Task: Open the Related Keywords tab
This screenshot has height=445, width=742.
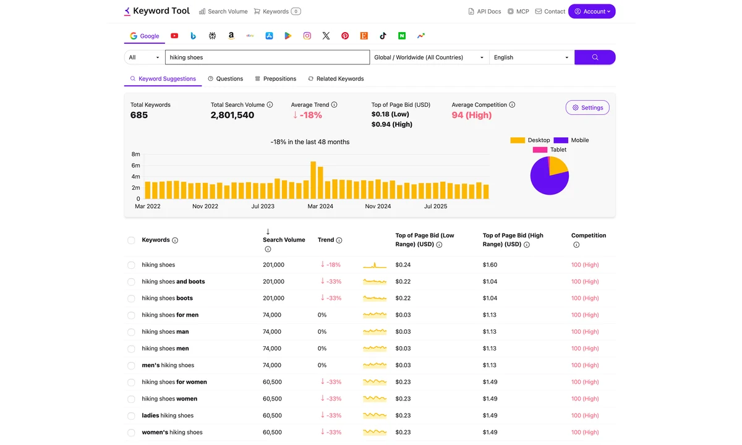Action: pyautogui.click(x=336, y=78)
